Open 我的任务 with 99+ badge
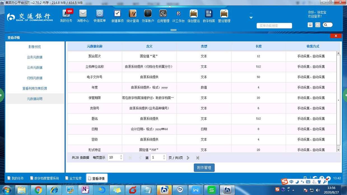Image resolution: width=347 pixels, height=195 pixels. pos(66,16)
